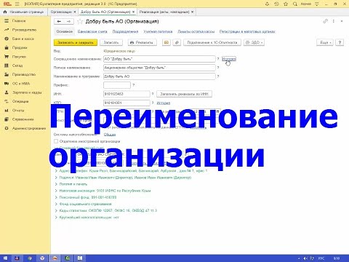The width and height of the screenshot is (349, 262).
Task: Open the ОС и НМА section
Action: (x=21, y=84)
